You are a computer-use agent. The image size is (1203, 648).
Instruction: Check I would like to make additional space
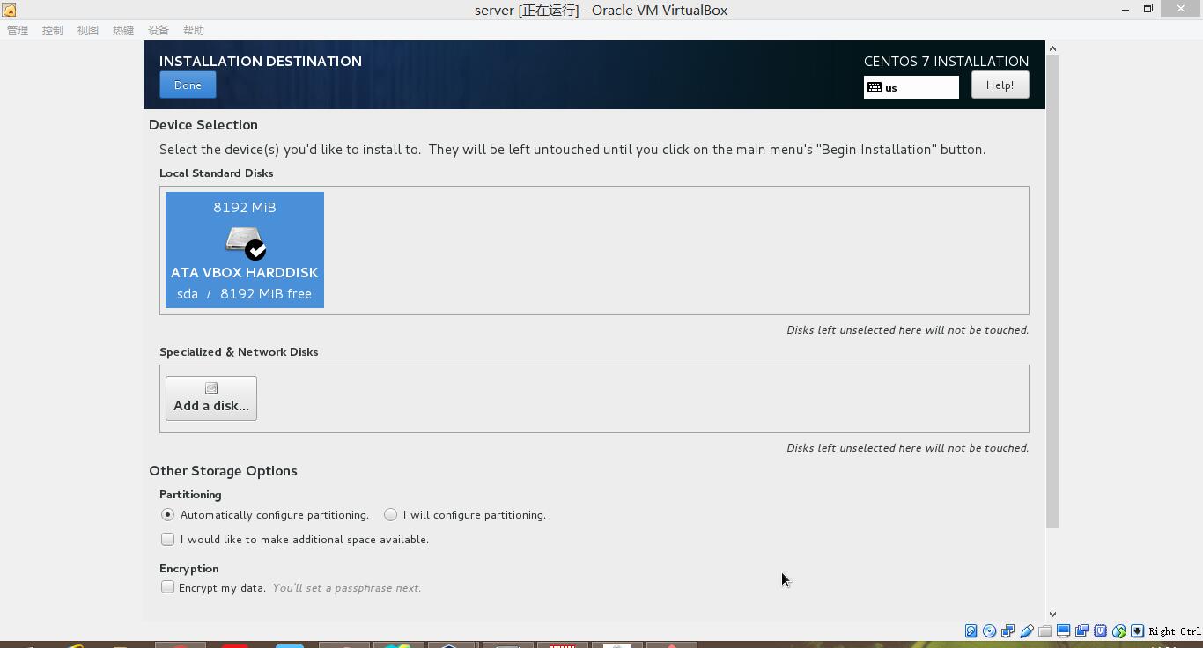167,539
